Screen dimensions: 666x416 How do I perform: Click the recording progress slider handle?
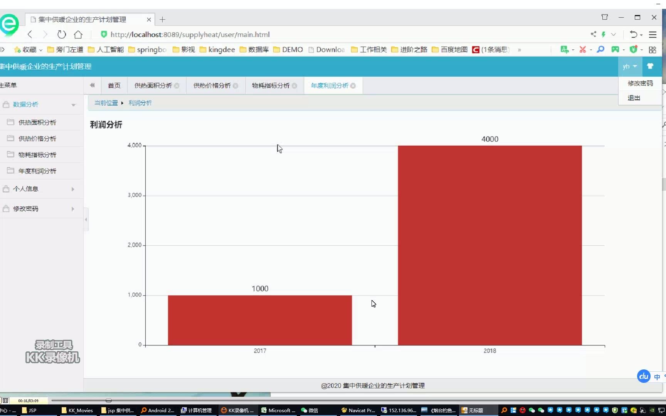(109, 401)
